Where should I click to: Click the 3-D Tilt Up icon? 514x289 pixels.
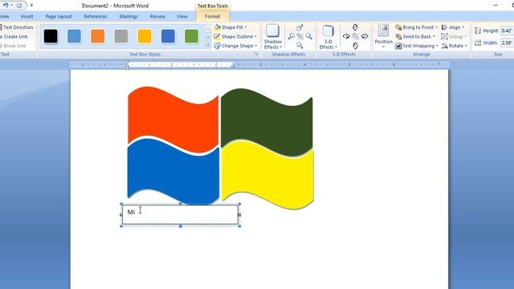355,27
